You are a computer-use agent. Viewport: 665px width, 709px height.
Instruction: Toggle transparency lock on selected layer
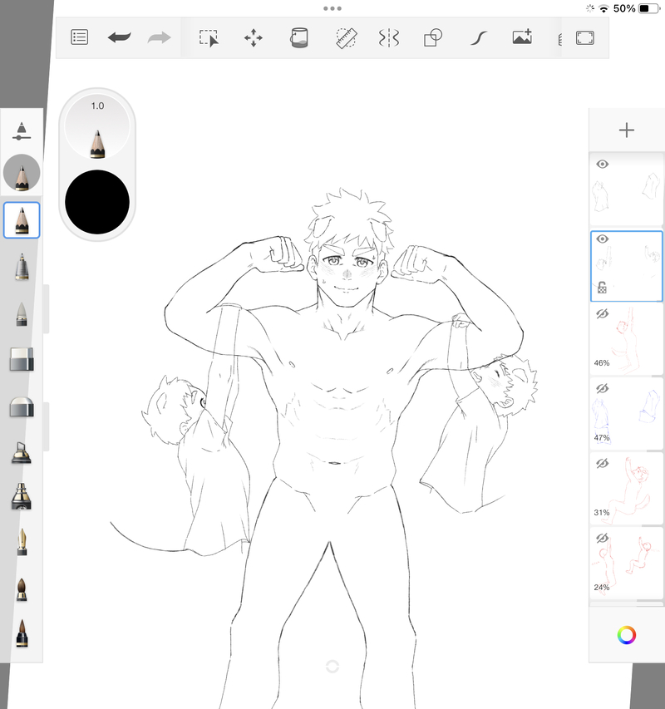602,288
